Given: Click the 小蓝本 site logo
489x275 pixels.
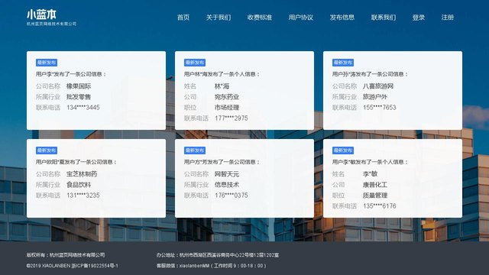Looking at the screenshot, I should (41, 15).
